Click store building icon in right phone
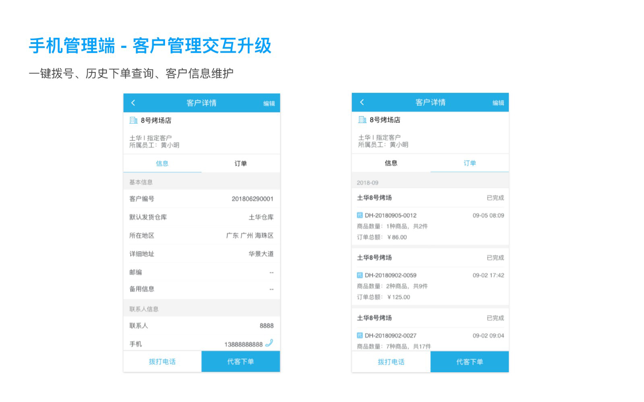Image resolution: width=644 pixels, height=402 pixels. (362, 120)
